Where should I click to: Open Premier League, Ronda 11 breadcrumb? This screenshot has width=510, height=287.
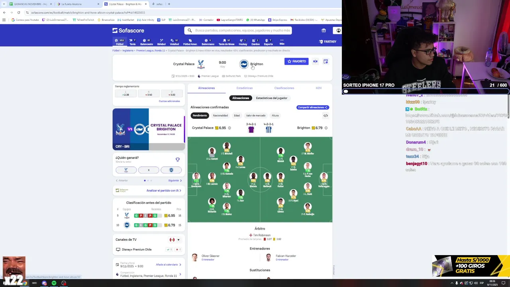coord(151,51)
